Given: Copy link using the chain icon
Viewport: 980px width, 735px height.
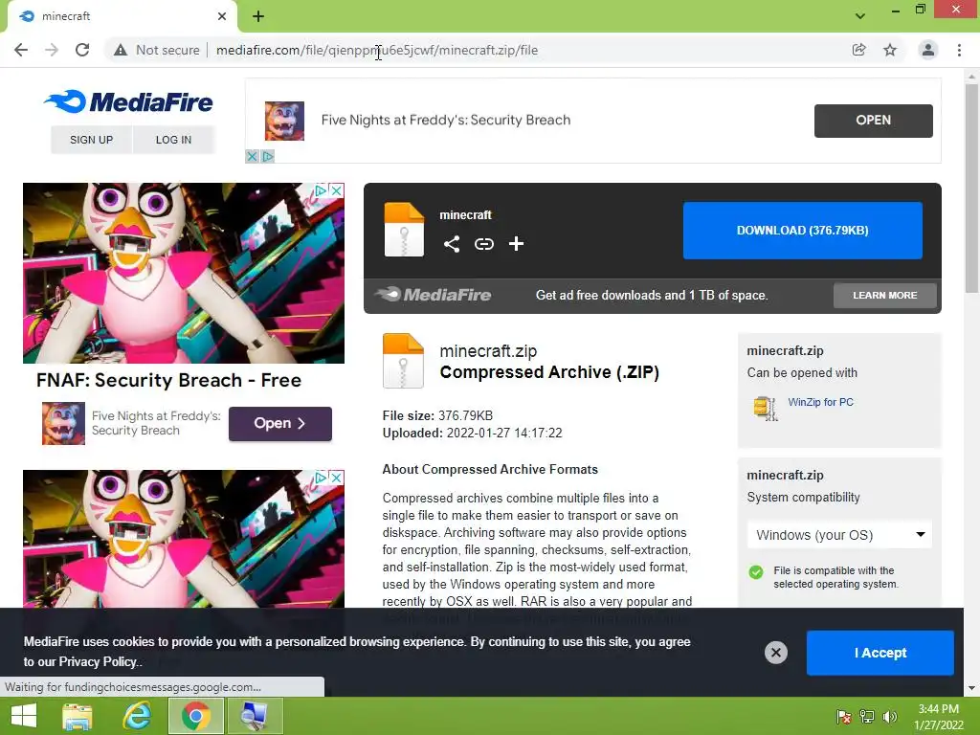Looking at the screenshot, I should [483, 244].
